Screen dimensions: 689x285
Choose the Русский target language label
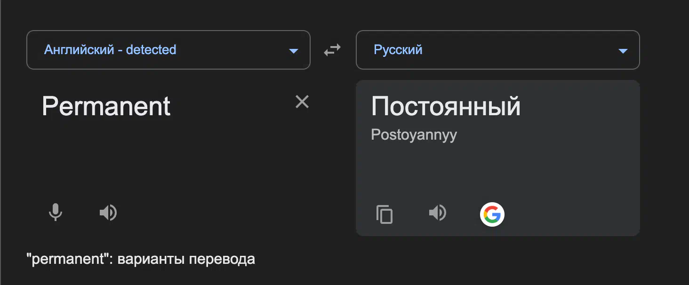[x=398, y=49]
